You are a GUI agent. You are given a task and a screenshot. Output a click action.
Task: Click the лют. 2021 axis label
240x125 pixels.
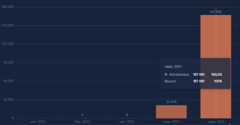tap(38, 122)
